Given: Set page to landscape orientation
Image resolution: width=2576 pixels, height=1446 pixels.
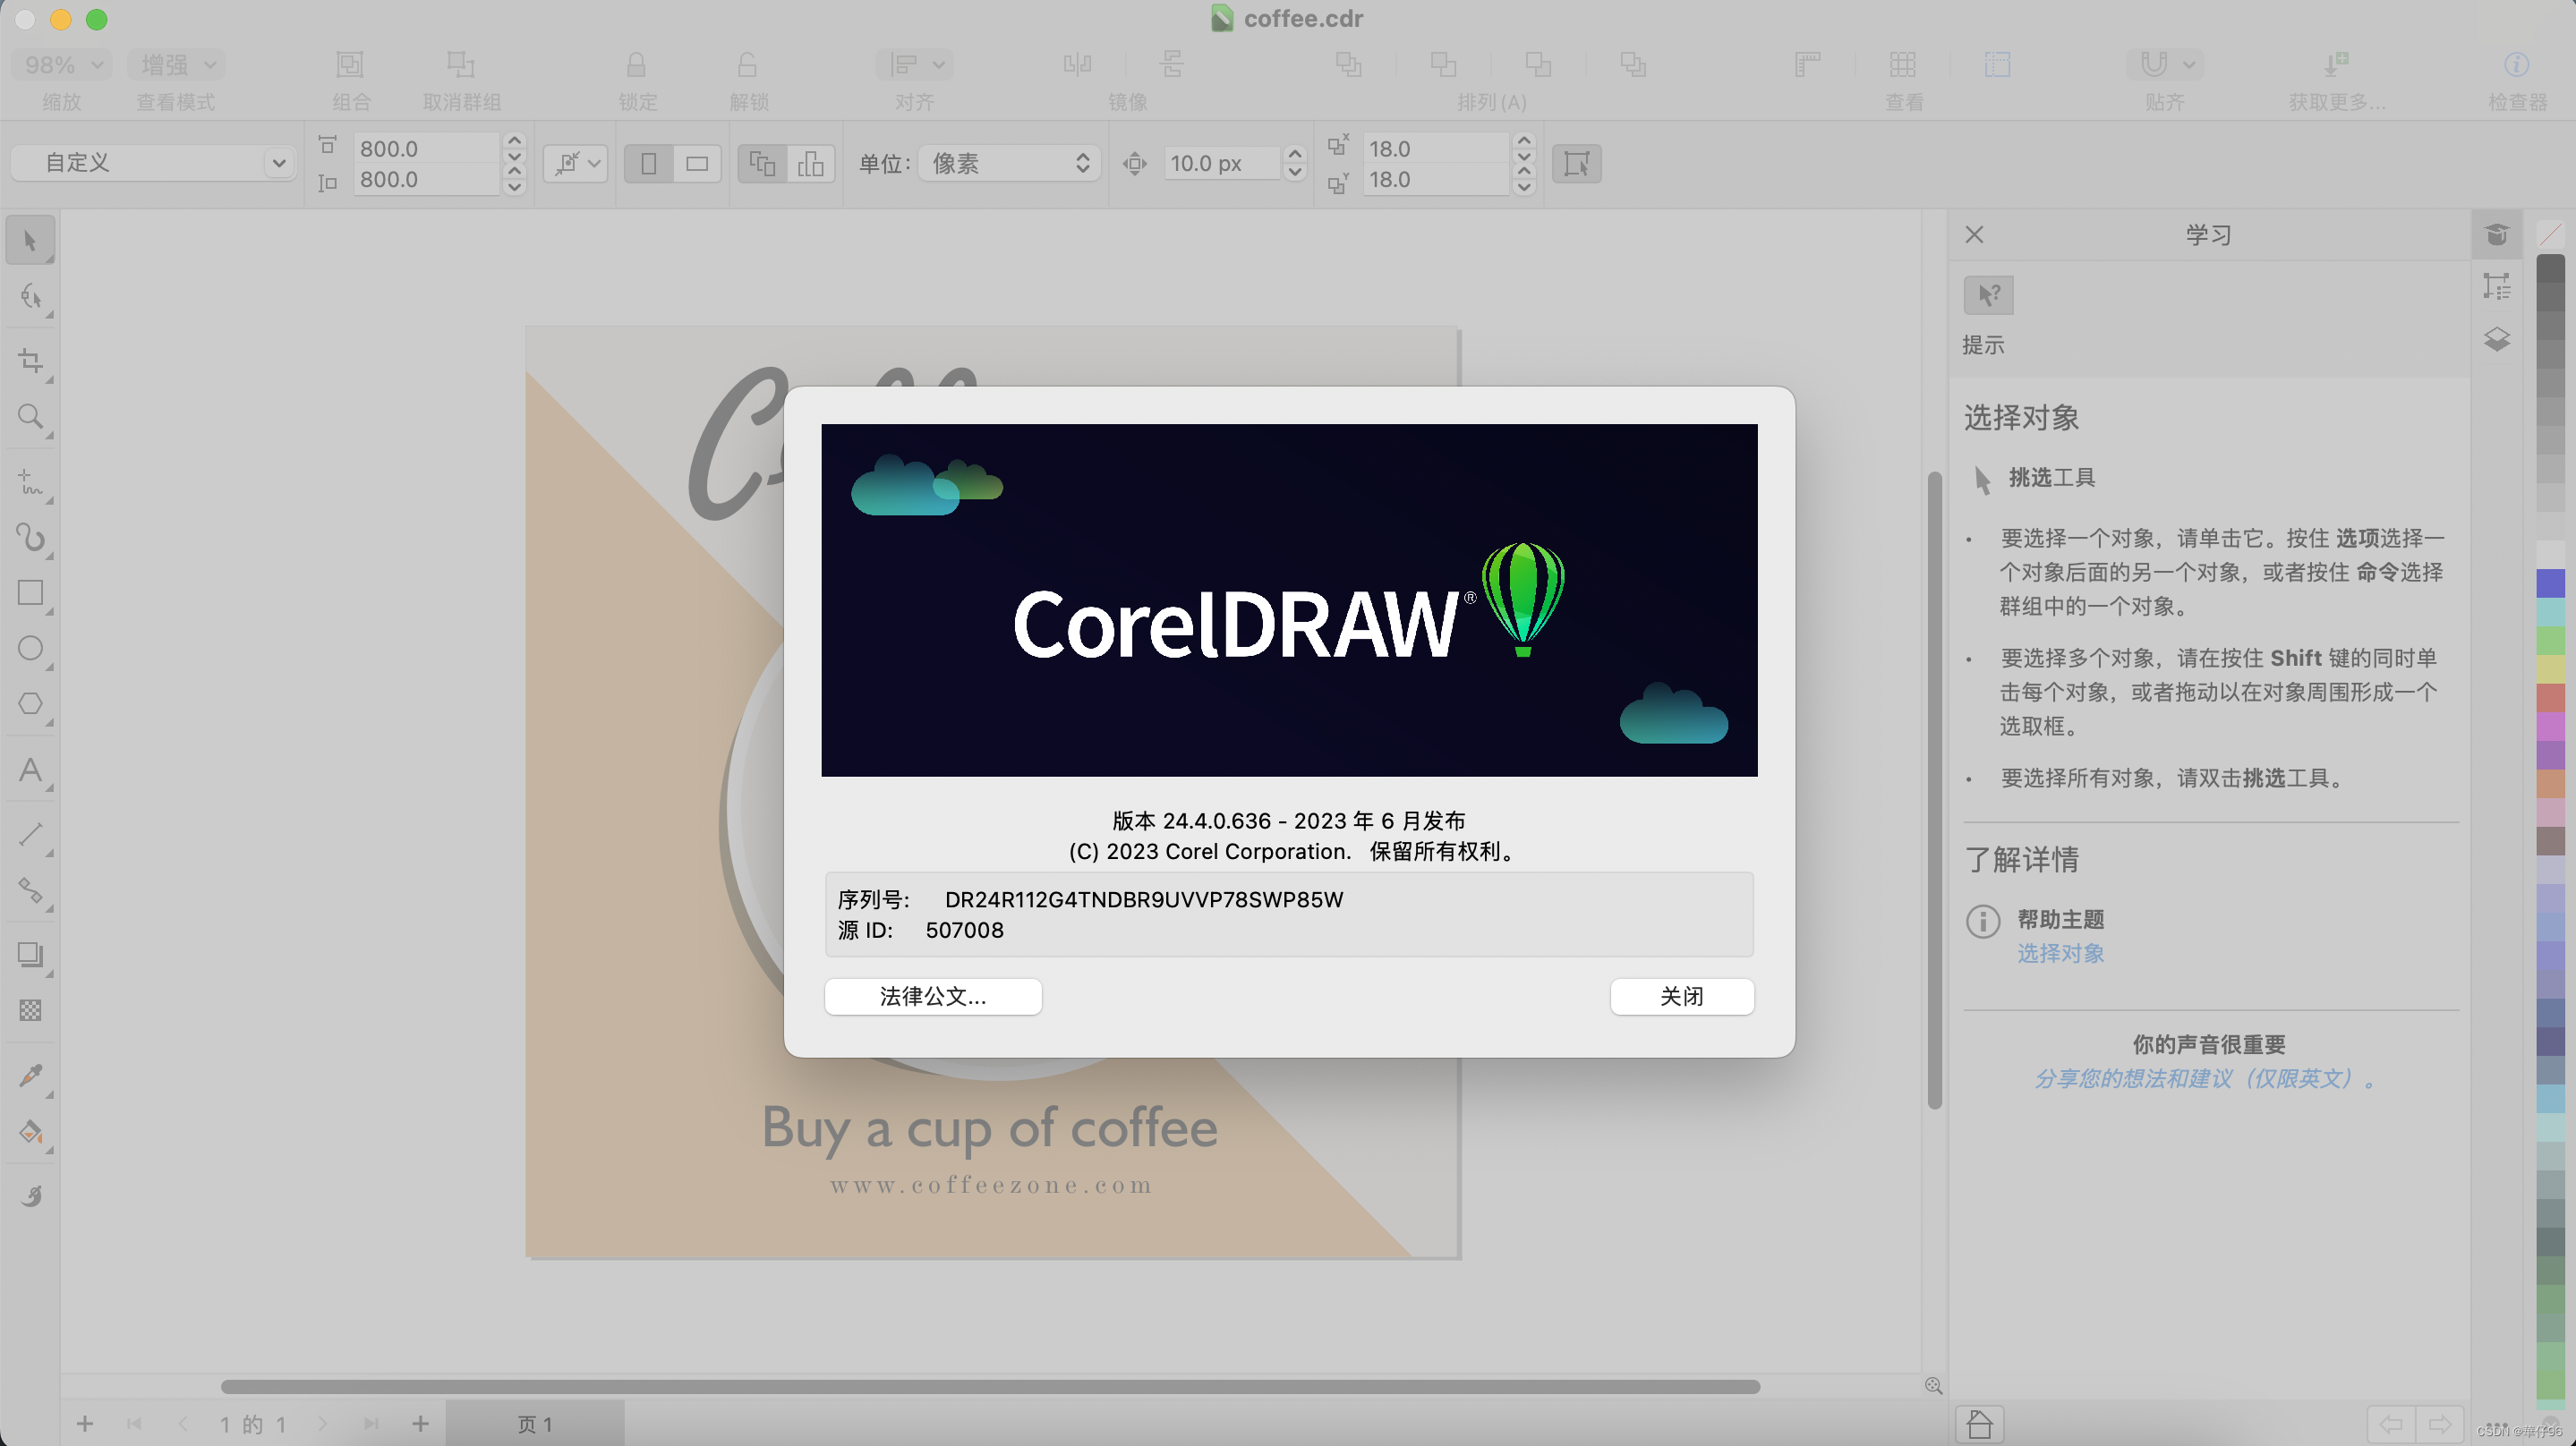Looking at the screenshot, I should pyautogui.click(x=697, y=164).
